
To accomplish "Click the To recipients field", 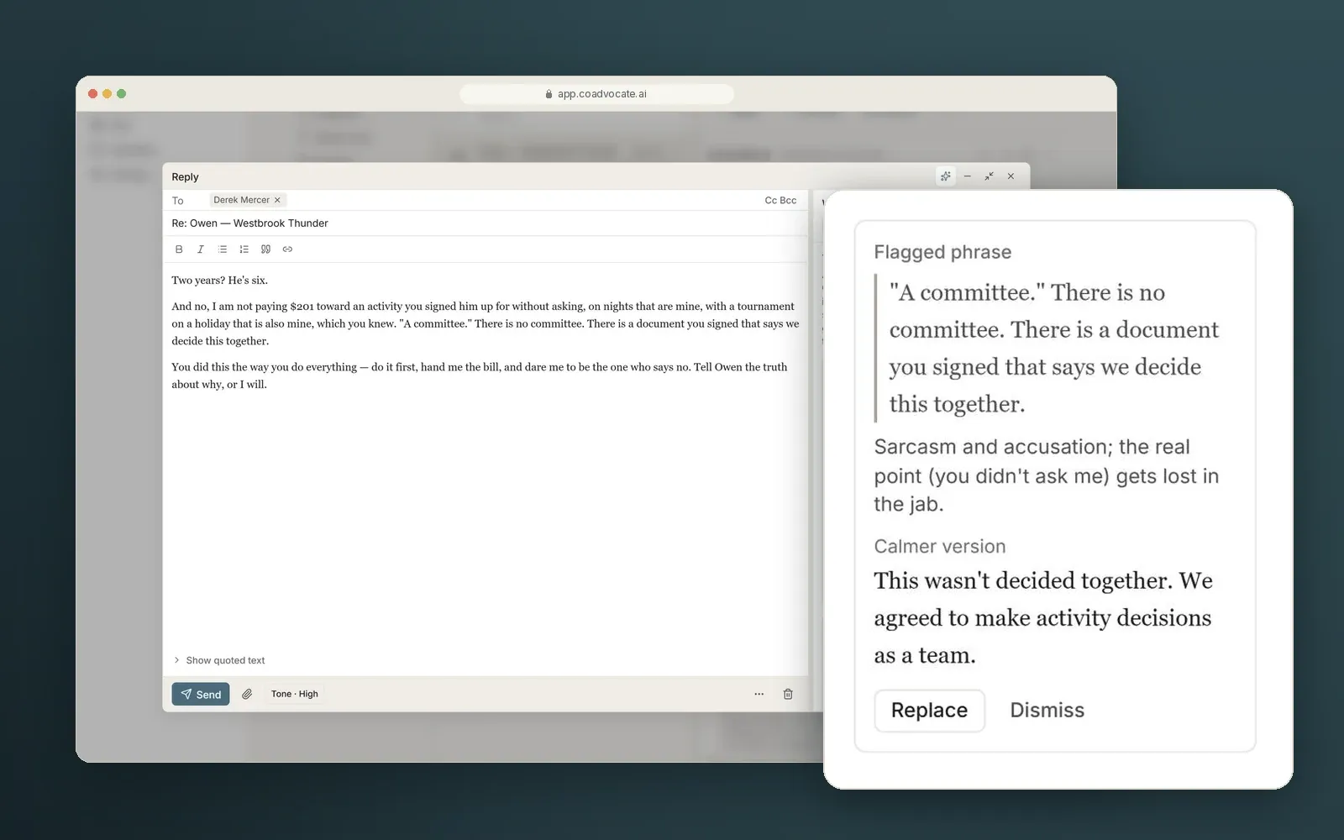I will coord(486,200).
